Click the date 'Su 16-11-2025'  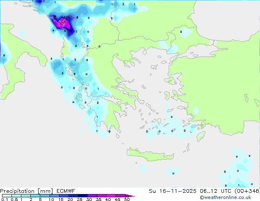coord(173,191)
